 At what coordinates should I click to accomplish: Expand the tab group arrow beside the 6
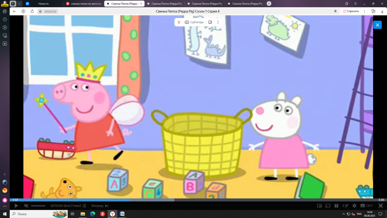tap(19, 4)
